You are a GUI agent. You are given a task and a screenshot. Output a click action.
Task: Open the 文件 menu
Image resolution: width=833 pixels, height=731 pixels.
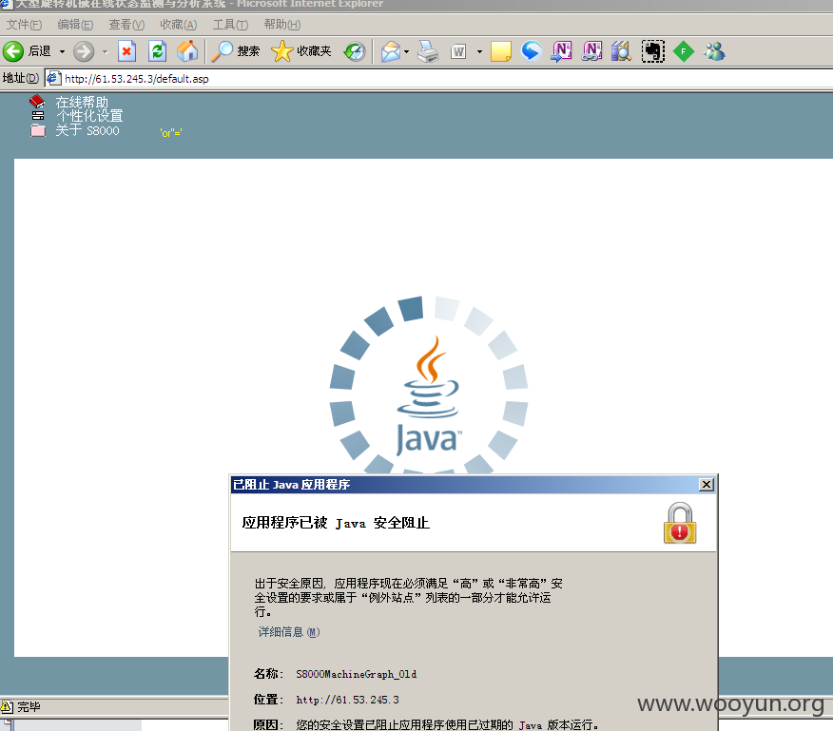(x=24, y=25)
